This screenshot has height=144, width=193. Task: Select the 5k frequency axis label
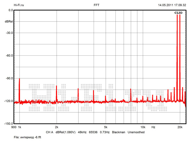coord(106,127)
